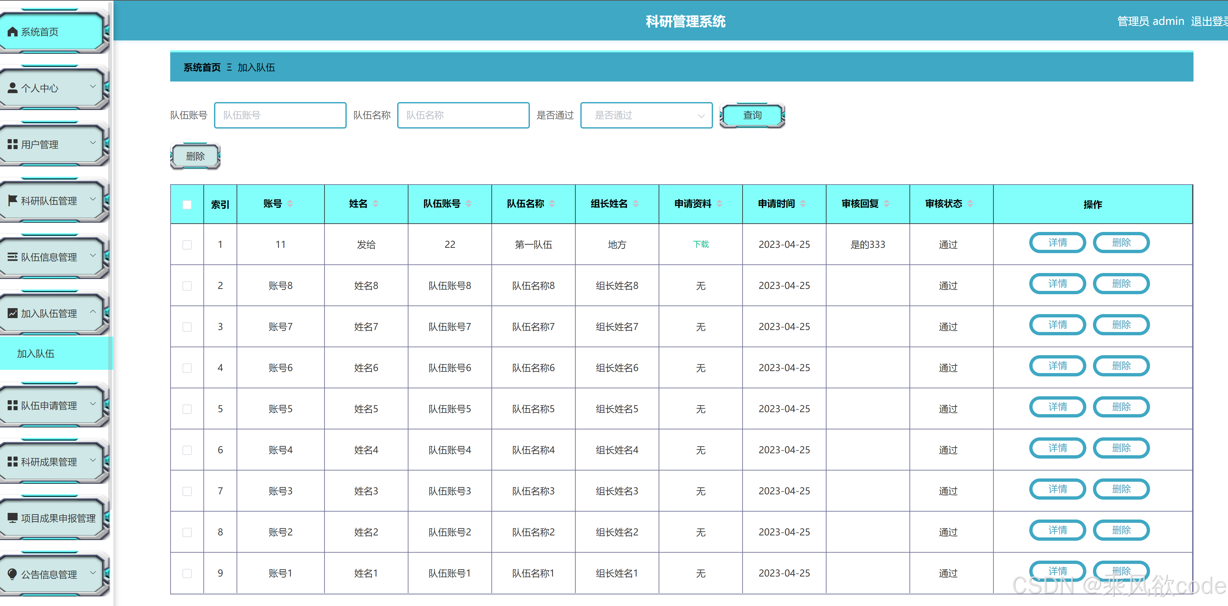Collapse the 加入队伍管理 menu chevron
The width and height of the screenshot is (1228, 606).
click(x=93, y=312)
